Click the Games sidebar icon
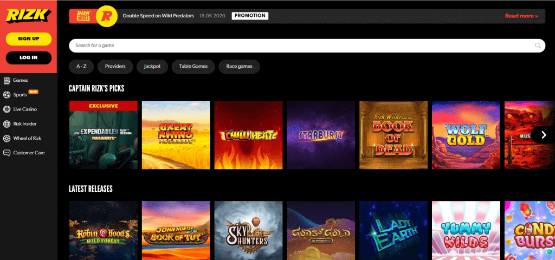 pyautogui.click(x=7, y=80)
